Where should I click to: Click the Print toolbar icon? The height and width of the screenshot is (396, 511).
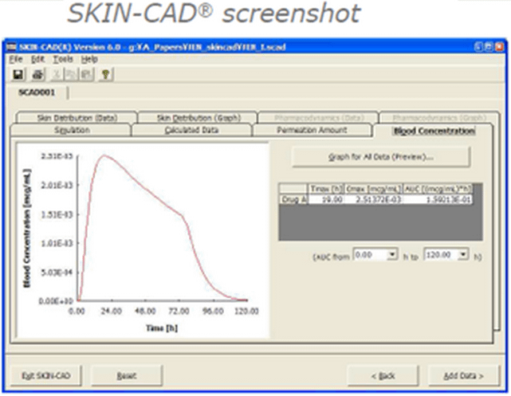[x=37, y=75]
